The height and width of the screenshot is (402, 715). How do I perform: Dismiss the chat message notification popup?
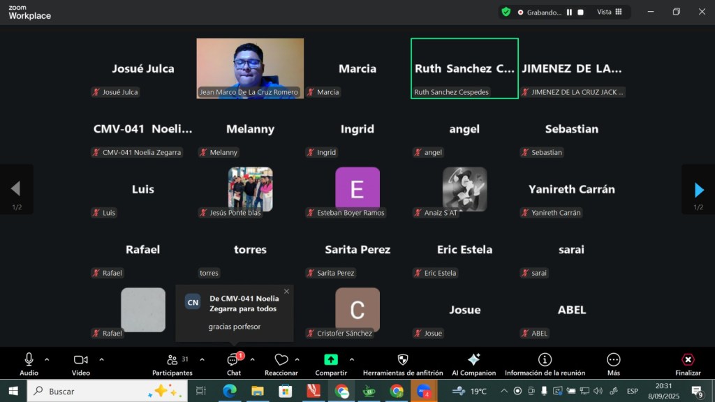[x=286, y=292]
